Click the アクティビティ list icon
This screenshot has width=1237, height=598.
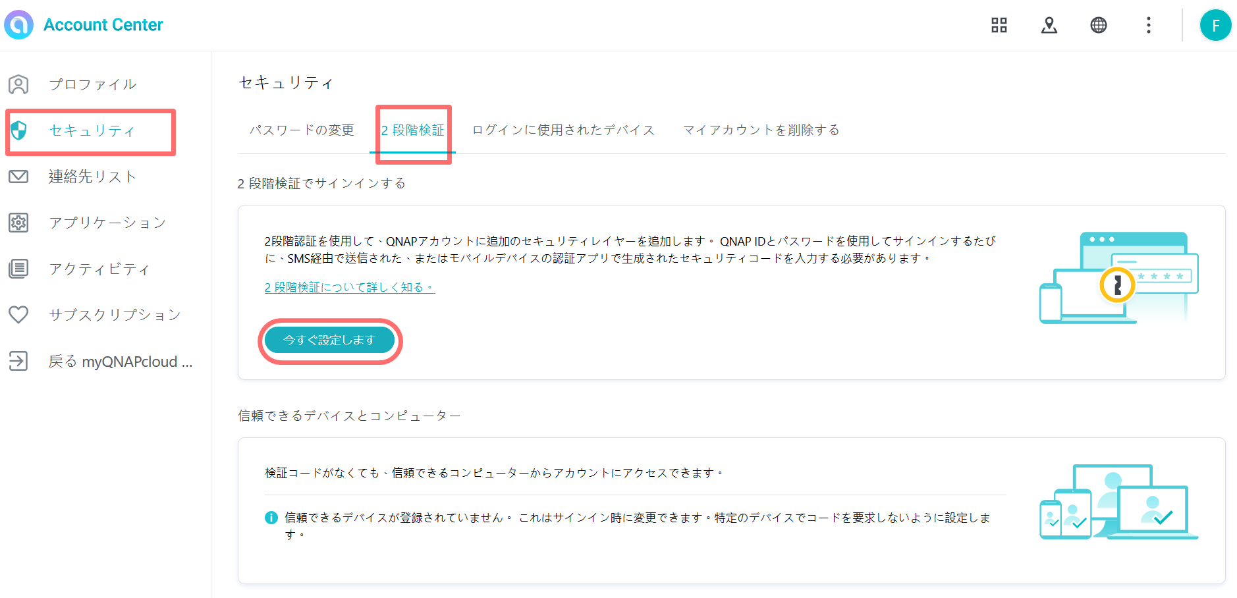(x=18, y=269)
